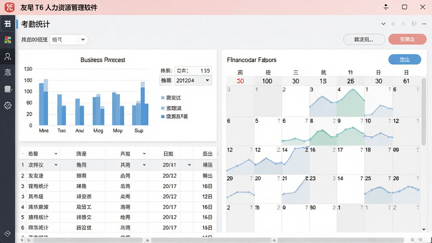Click the gray outlined button beside the red button

(364, 39)
